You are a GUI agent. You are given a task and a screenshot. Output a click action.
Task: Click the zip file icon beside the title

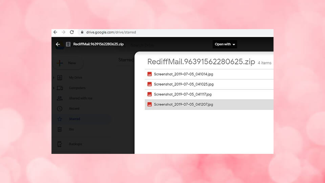click(x=68, y=44)
